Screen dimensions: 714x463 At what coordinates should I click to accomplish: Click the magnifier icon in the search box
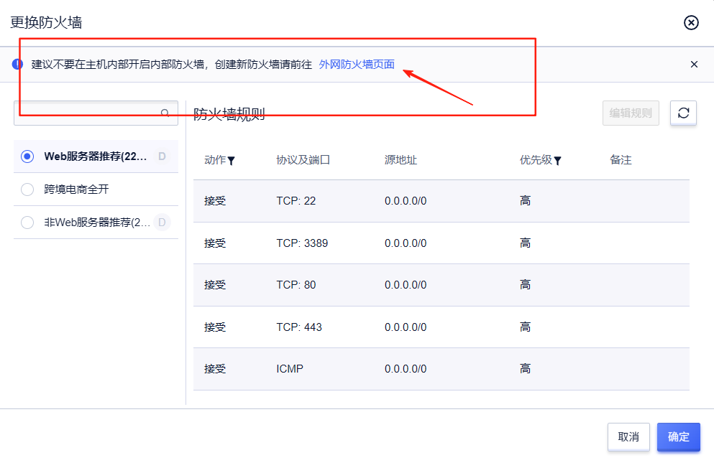(x=166, y=113)
